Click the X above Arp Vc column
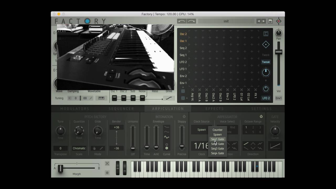This screenshot has width=336, height=189. 192,90
